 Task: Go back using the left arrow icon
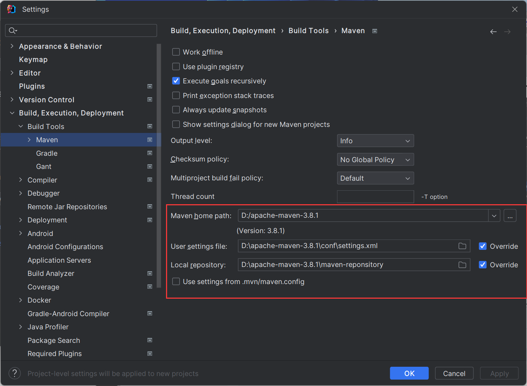(493, 32)
